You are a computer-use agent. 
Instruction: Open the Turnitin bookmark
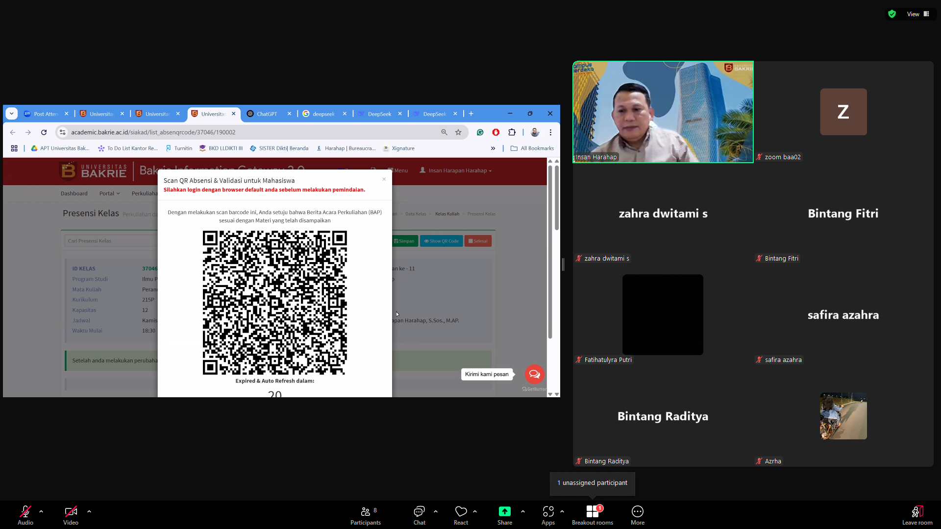(x=179, y=148)
